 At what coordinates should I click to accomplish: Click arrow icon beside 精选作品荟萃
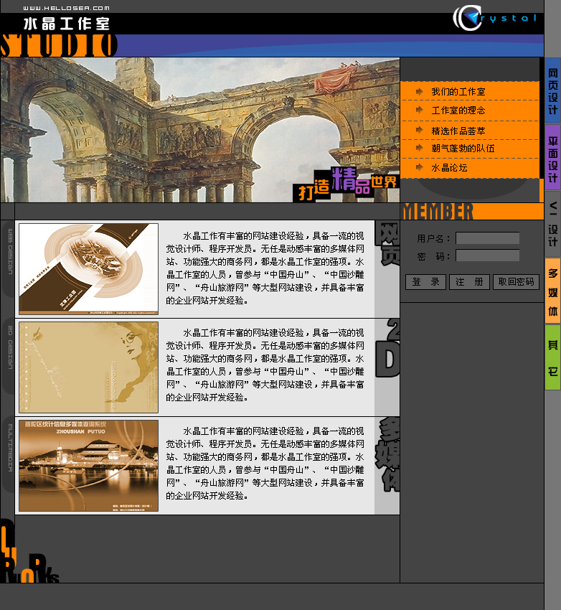(419, 130)
